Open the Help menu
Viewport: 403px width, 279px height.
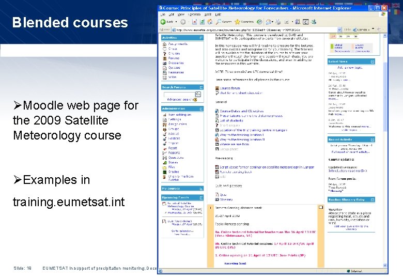tap(218, 14)
